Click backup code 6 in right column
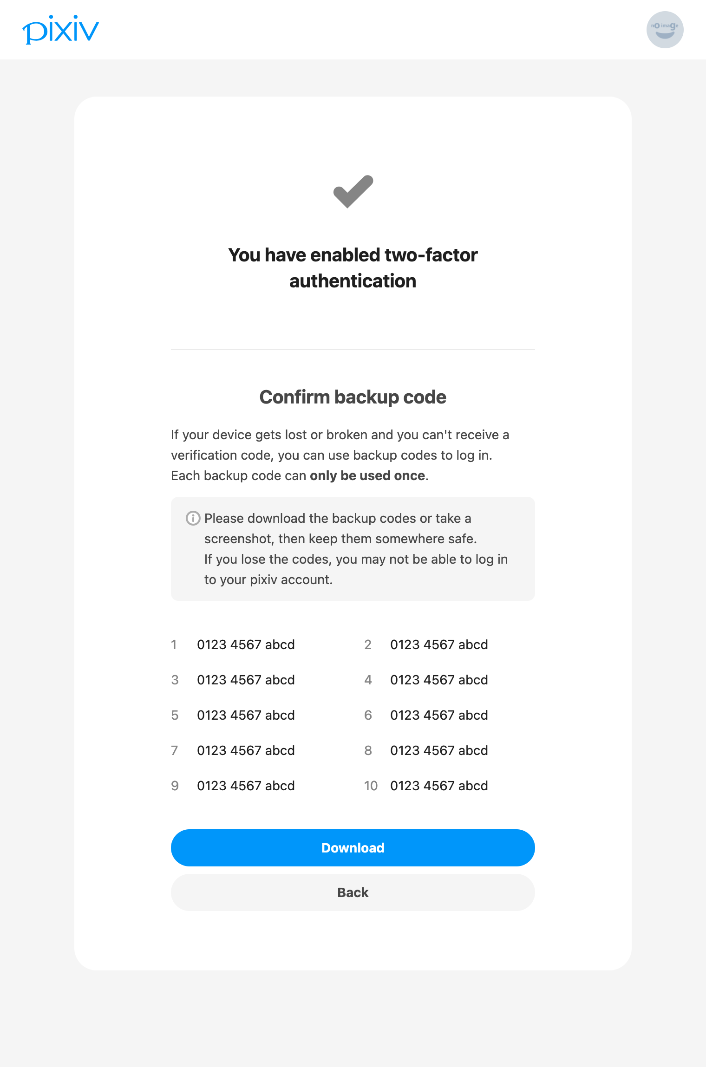Image resolution: width=706 pixels, height=1067 pixels. pyautogui.click(x=438, y=715)
